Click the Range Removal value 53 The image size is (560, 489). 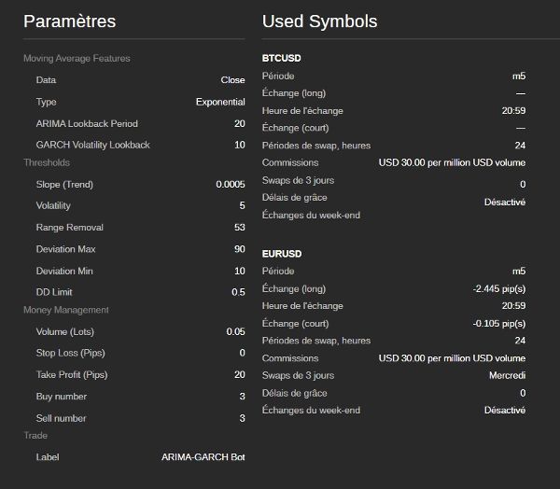[x=240, y=228]
